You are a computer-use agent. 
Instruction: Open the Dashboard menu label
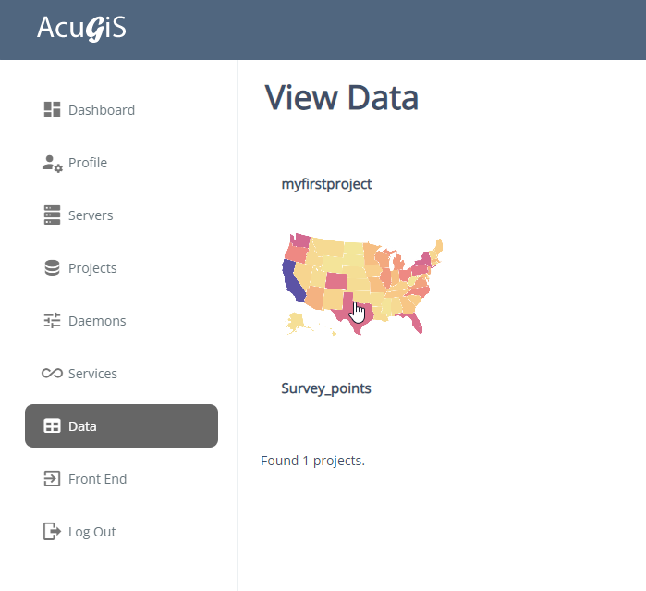click(102, 110)
